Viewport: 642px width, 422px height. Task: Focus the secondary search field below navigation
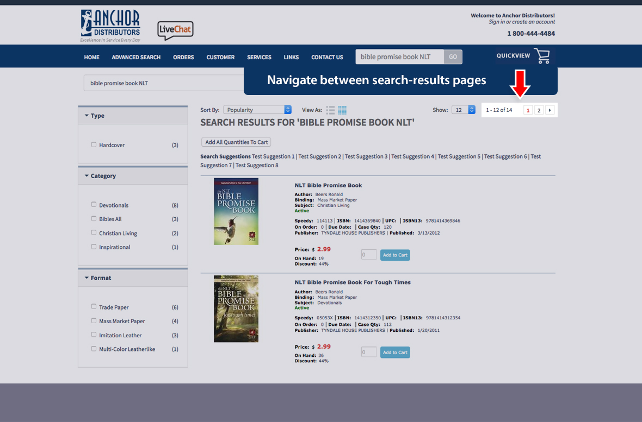164,83
